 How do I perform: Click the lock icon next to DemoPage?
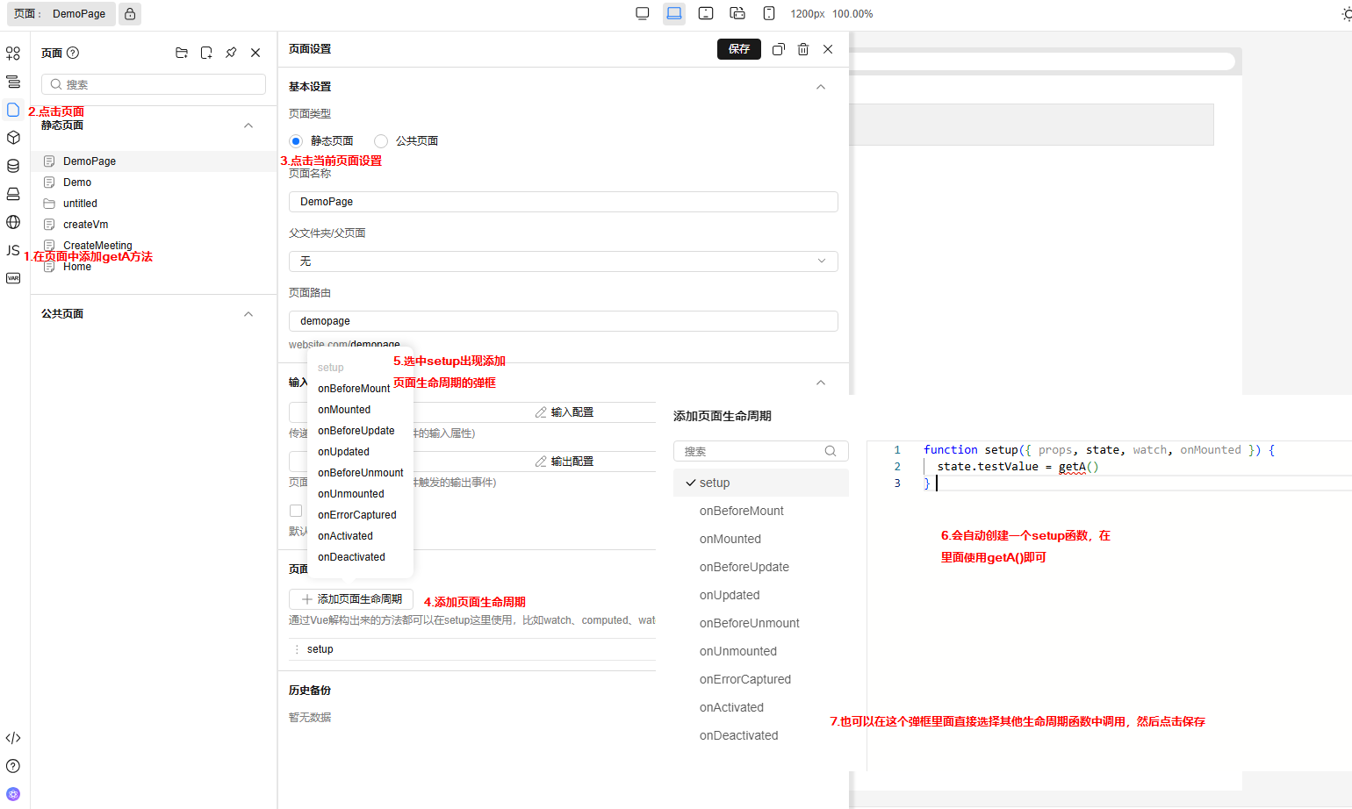point(130,14)
